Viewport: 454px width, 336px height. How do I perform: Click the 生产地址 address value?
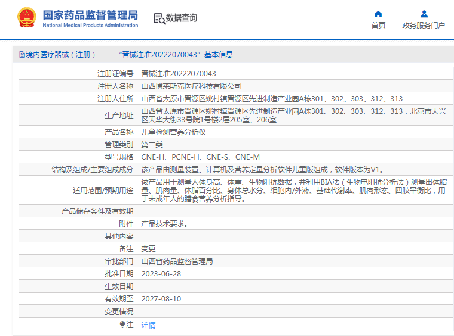pyautogui.click(x=293, y=116)
